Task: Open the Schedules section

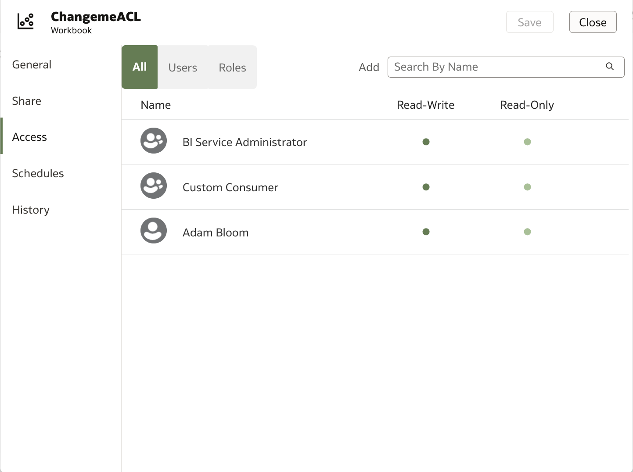Action: click(38, 173)
